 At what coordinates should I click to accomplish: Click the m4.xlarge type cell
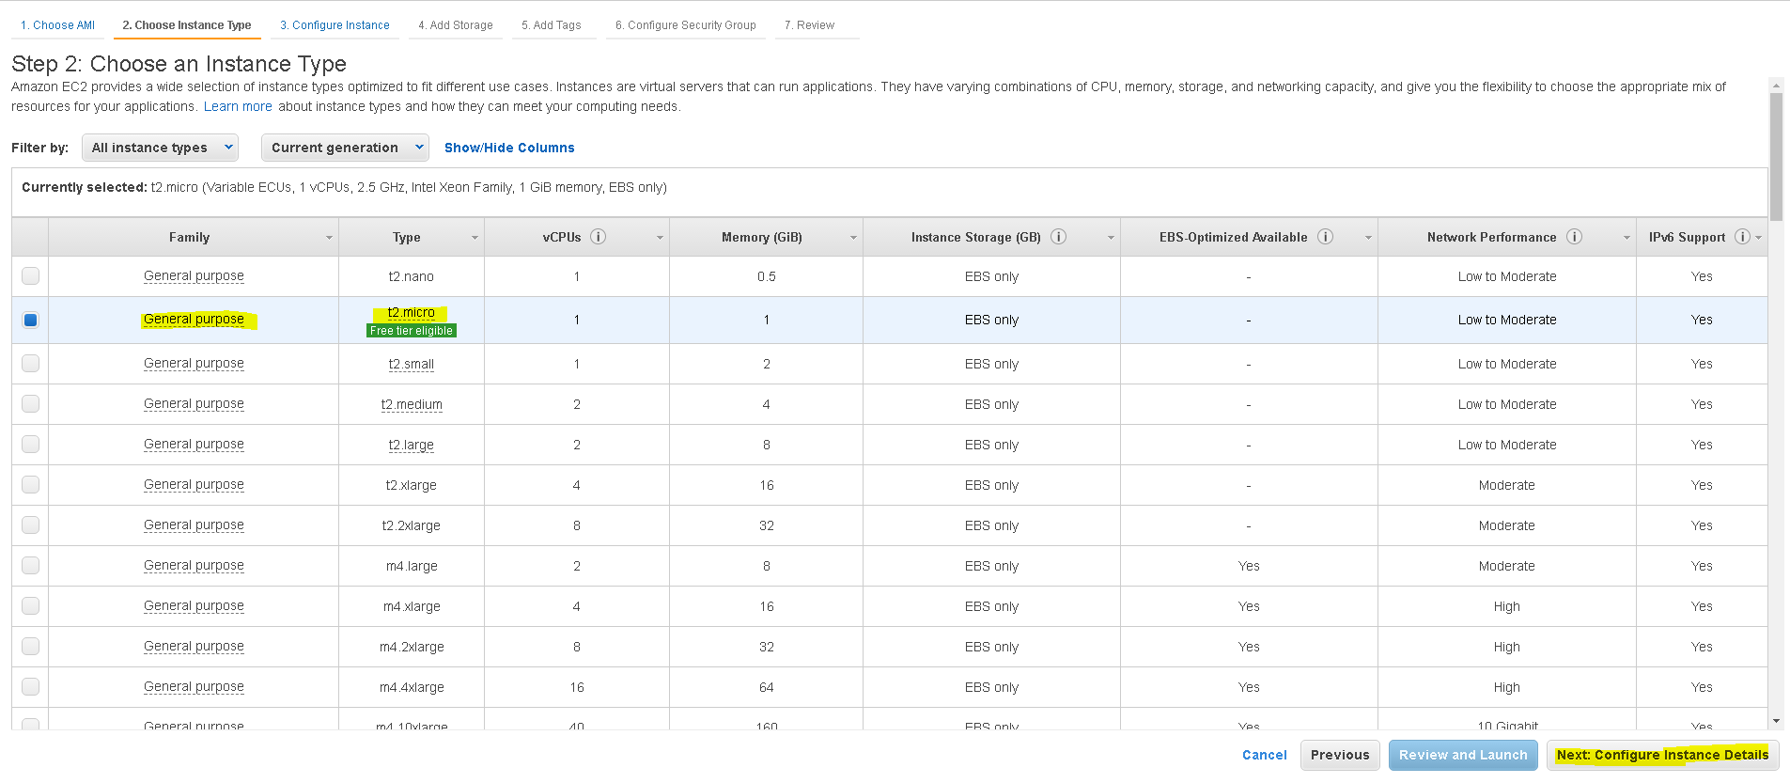click(x=412, y=606)
